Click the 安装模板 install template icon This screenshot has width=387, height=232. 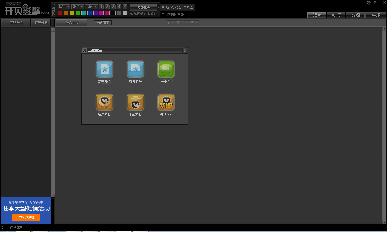point(105,102)
